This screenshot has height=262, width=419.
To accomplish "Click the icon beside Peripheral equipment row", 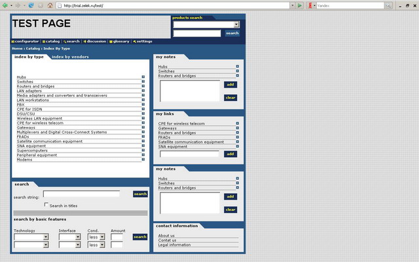I will click(143, 155).
